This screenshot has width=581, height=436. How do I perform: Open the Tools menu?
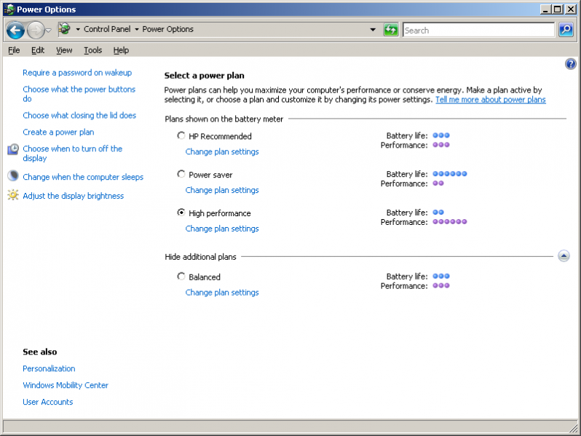(x=92, y=50)
